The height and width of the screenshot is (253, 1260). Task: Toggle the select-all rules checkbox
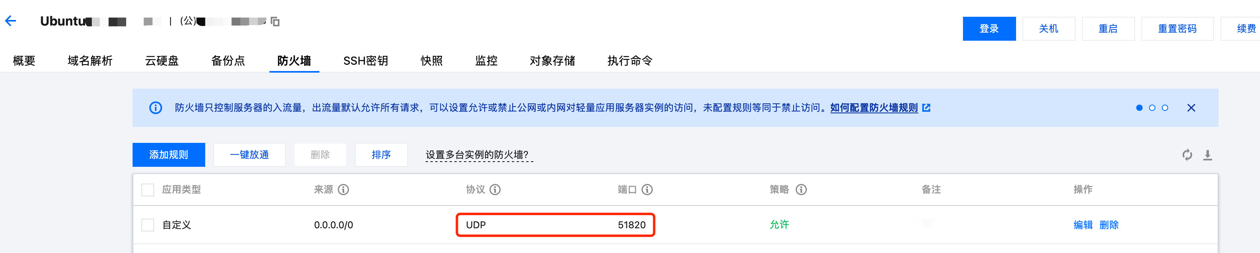click(x=148, y=190)
